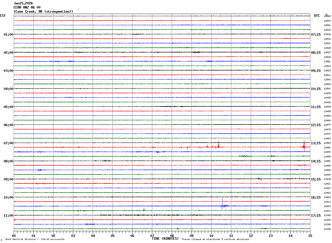The height and width of the screenshot is (243, 332).
Task: Click the minute 08 tick label on bottom axis
Action: (172, 236)
